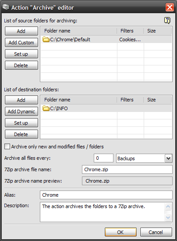Screen dimensions: 177x241
Task: Sort source list by Folder name header
Action: coord(79,31)
